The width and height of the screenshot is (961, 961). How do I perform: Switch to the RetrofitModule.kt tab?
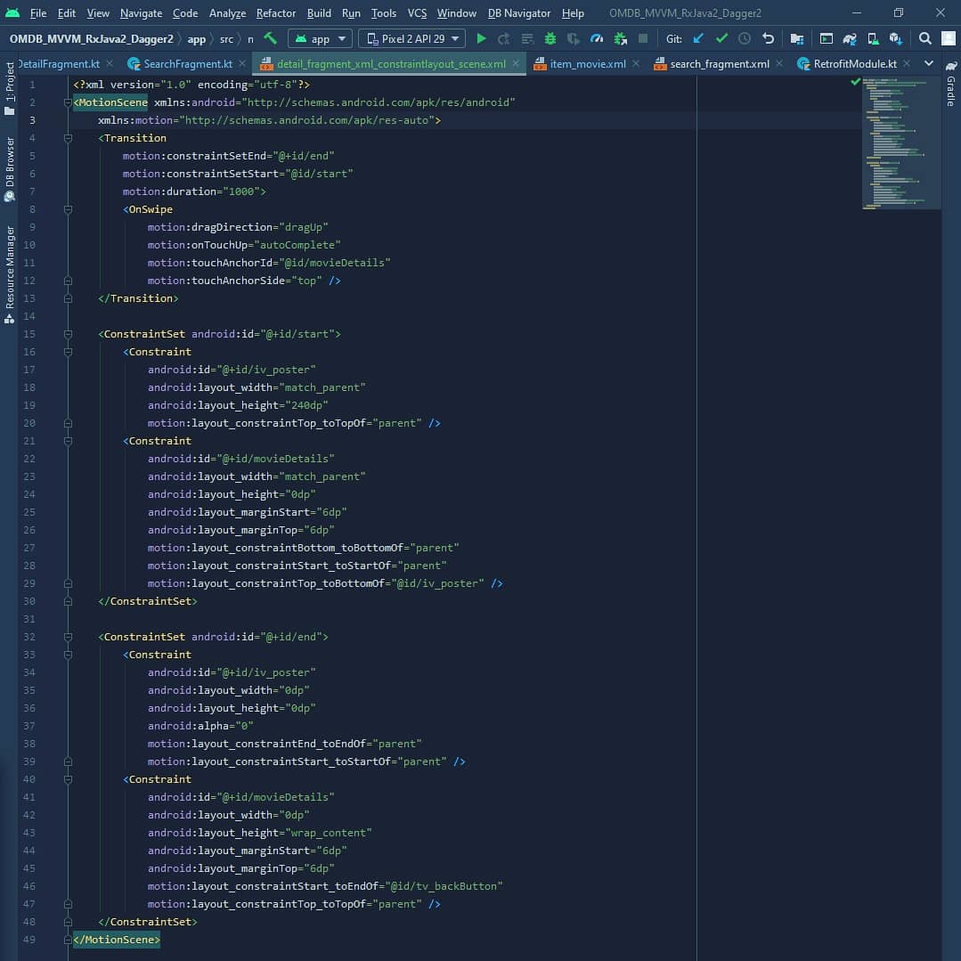854,64
